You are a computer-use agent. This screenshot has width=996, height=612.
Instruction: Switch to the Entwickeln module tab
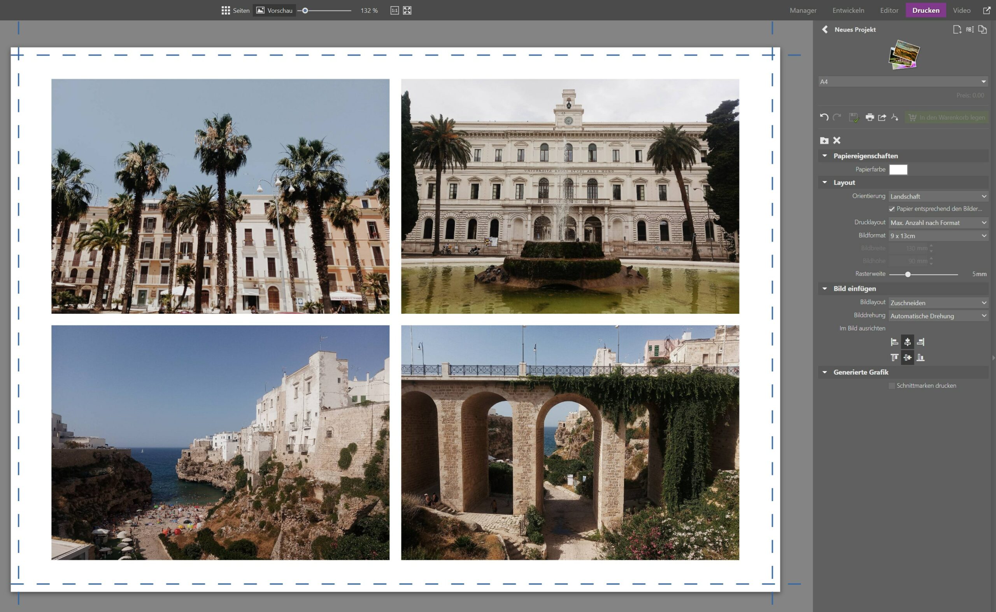pyautogui.click(x=848, y=11)
